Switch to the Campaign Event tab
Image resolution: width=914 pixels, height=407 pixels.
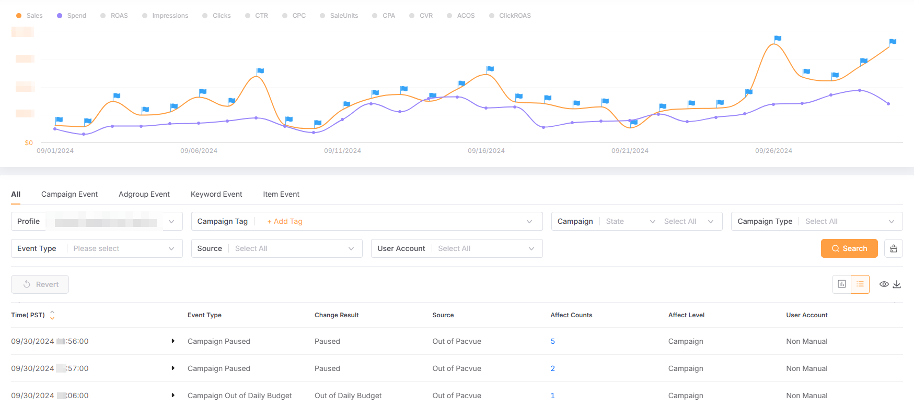70,194
